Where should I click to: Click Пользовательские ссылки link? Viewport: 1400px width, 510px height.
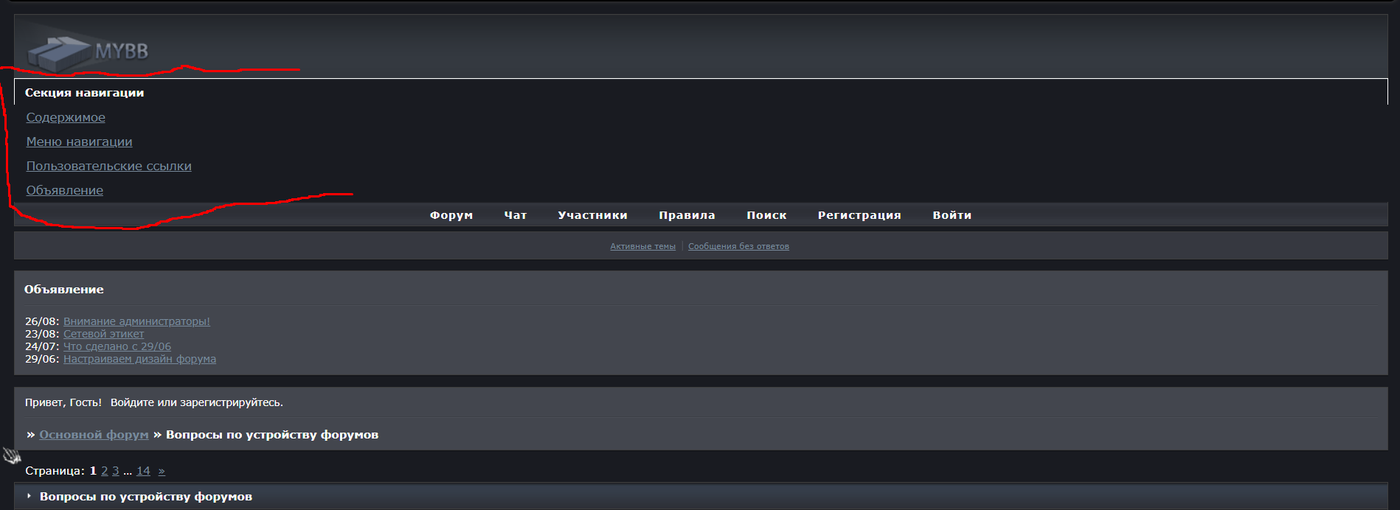(x=108, y=166)
